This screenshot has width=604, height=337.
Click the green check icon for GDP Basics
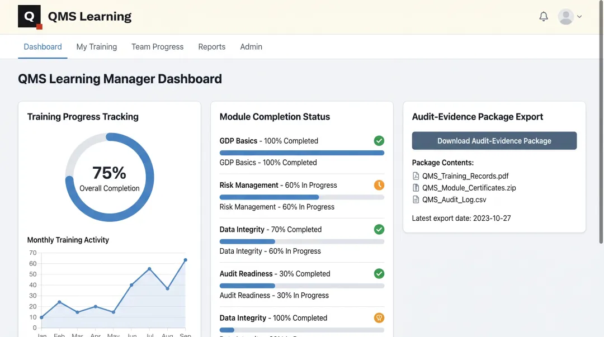[x=379, y=141]
